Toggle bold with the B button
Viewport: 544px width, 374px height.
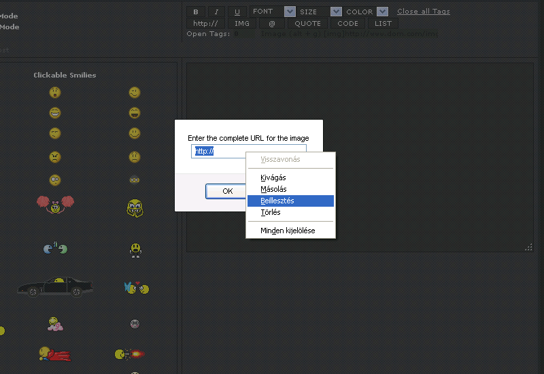[196, 12]
